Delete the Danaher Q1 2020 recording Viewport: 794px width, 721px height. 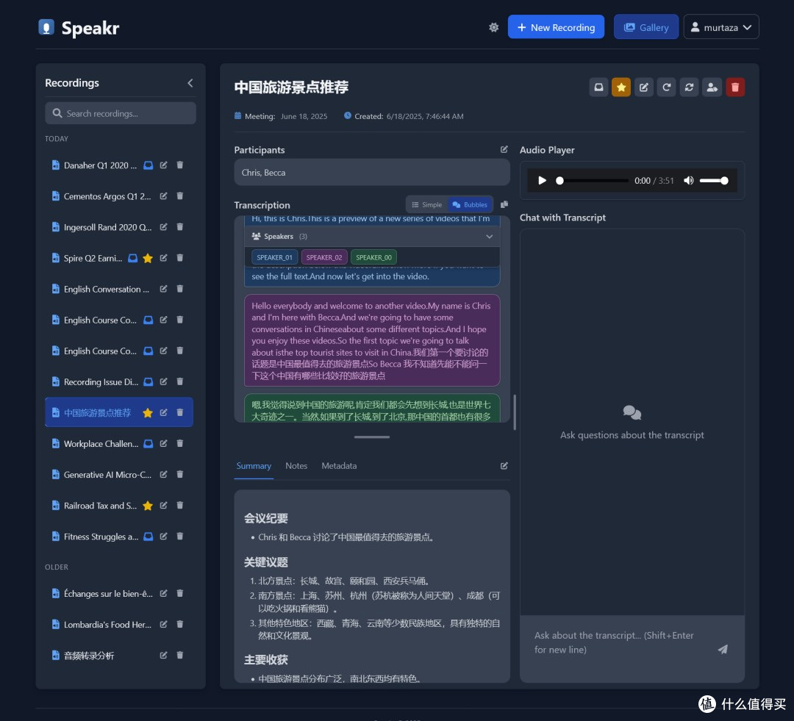click(180, 165)
